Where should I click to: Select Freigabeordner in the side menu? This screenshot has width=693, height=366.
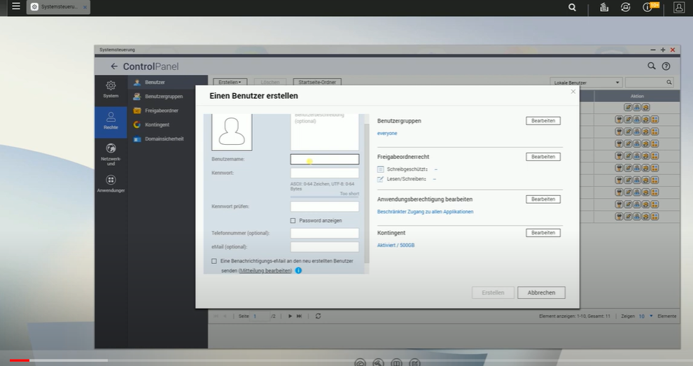click(161, 111)
